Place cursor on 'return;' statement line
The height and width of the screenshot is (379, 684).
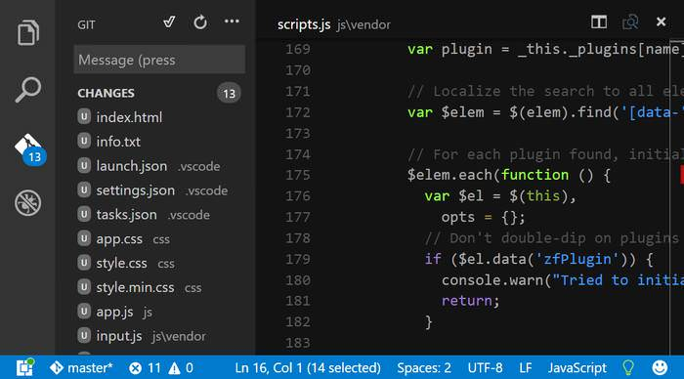pos(470,301)
